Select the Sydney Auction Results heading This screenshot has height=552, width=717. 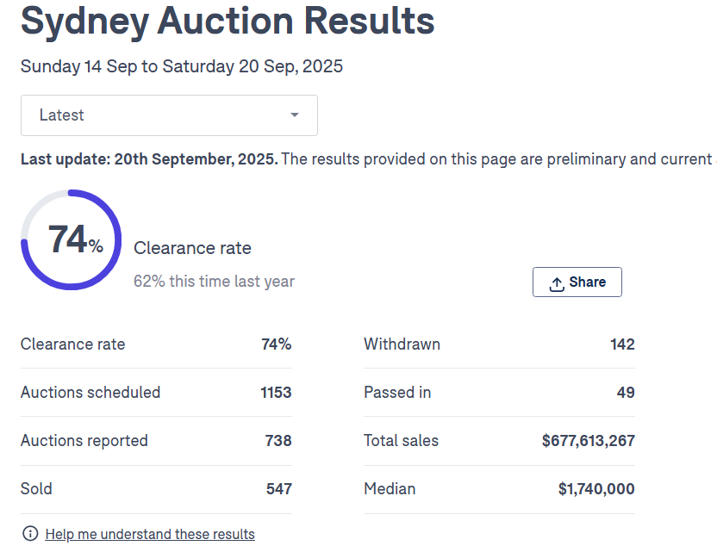pos(228,22)
